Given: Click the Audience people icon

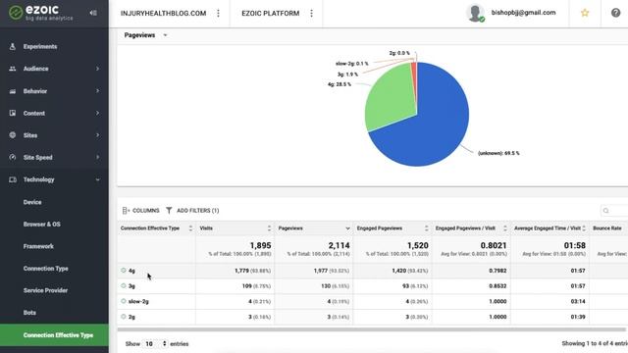Looking at the screenshot, I should pyautogui.click(x=13, y=69).
